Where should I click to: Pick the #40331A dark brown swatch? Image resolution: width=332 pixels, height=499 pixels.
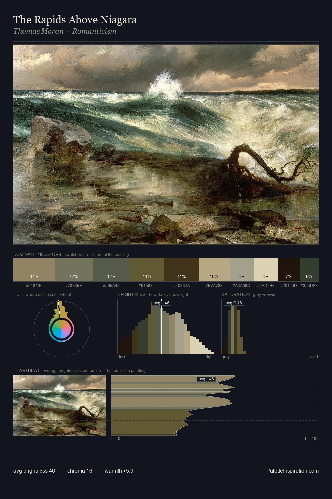tap(182, 270)
